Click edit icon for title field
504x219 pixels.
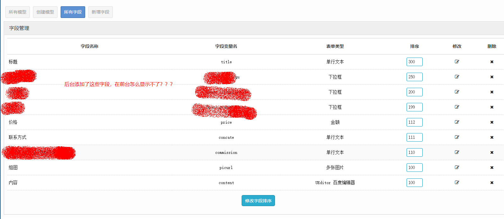pyautogui.click(x=457, y=62)
